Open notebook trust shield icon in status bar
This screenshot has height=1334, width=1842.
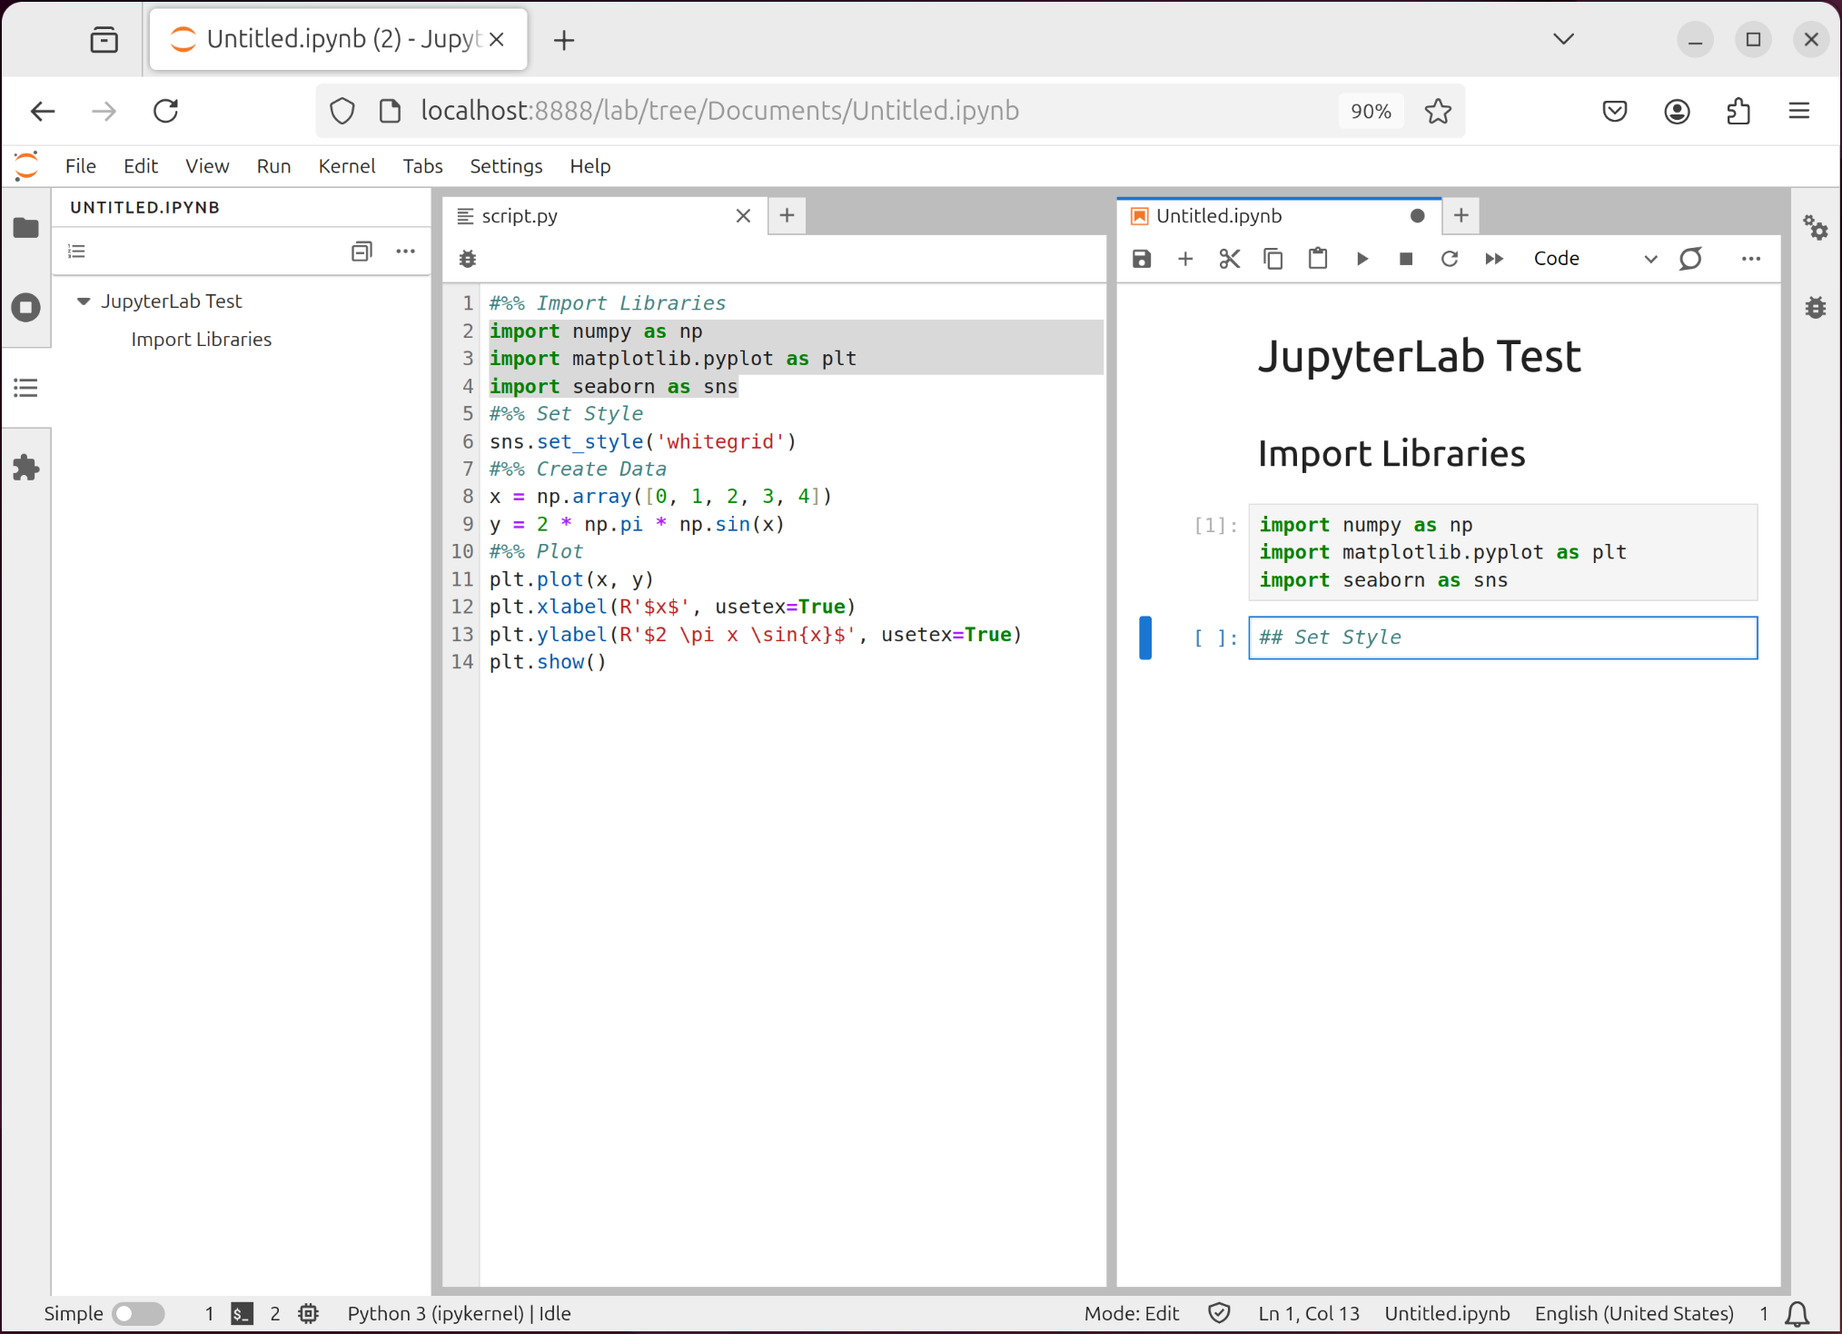click(1219, 1313)
